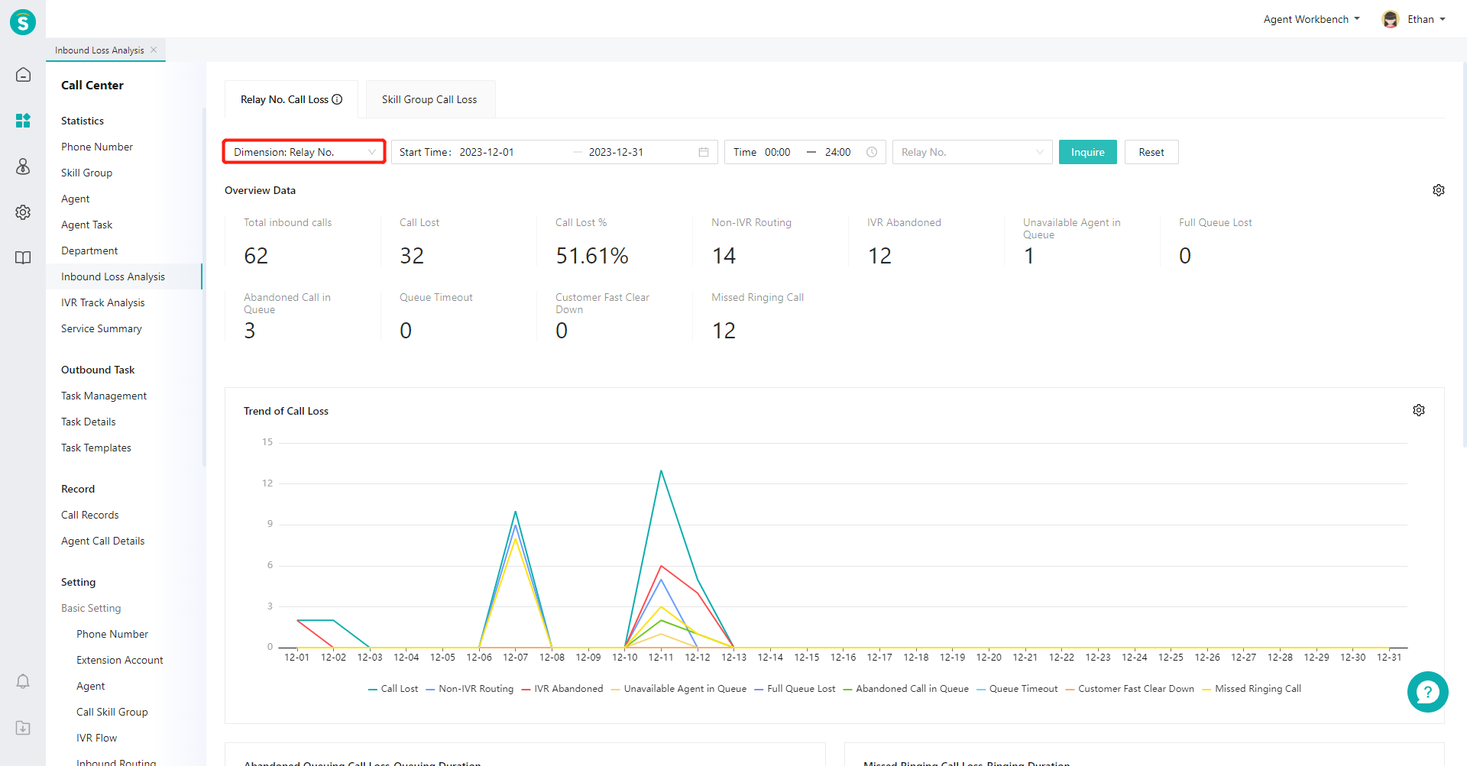Switch to Relay No. Call Loss tab
The image size is (1467, 766).
click(x=291, y=99)
